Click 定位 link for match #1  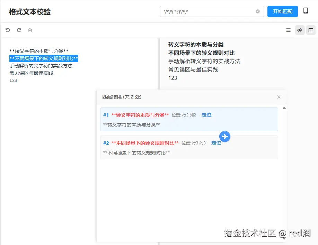[206, 115]
